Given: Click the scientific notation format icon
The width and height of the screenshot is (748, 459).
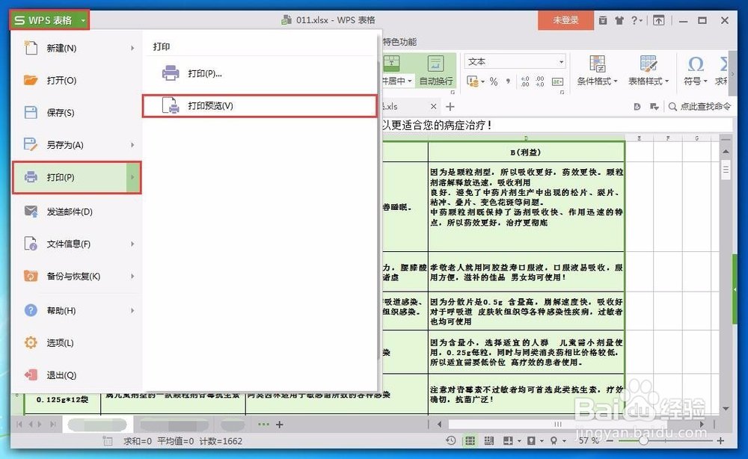Looking at the screenshot, I should click(557, 81).
